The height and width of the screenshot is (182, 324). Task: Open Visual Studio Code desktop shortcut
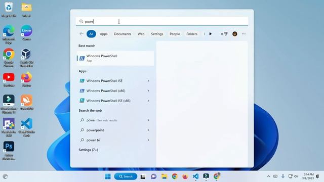(x=26, y=127)
